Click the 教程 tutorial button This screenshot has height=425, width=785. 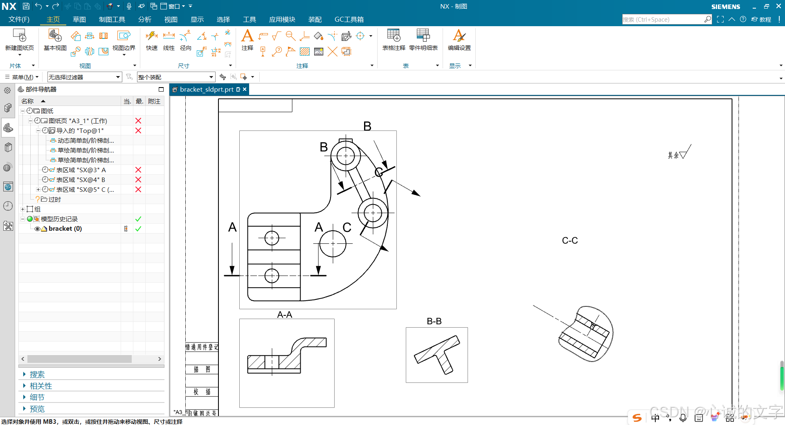tap(761, 19)
